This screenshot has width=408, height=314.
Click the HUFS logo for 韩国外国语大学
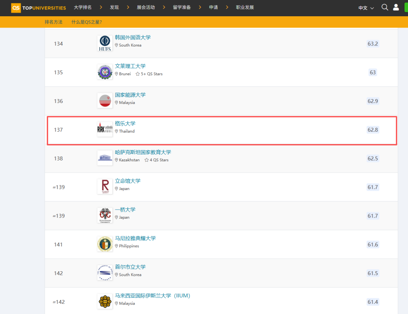(105, 43)
